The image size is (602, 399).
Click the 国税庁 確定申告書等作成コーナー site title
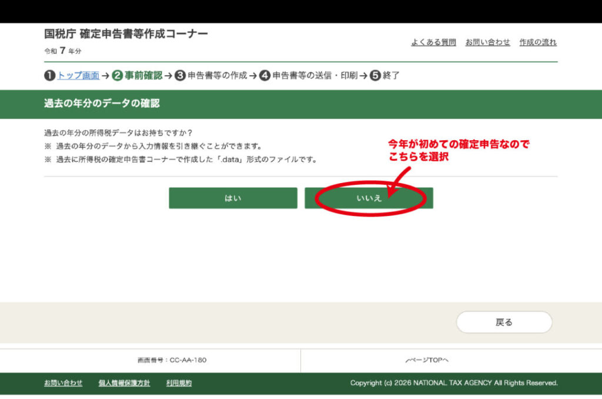pos(126,34)
